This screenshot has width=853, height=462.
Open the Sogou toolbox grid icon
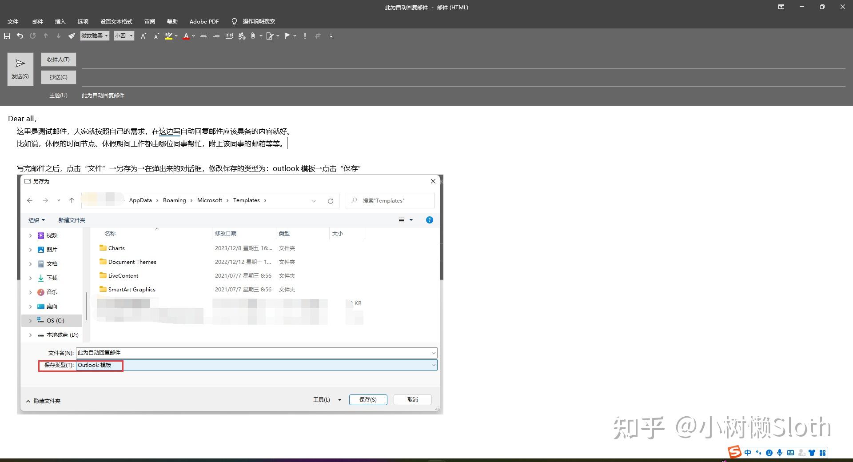click(823, 453)
